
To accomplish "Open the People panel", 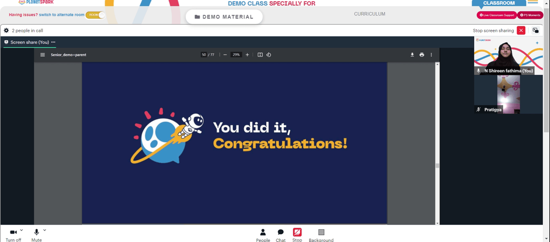I will pos(263,235).
